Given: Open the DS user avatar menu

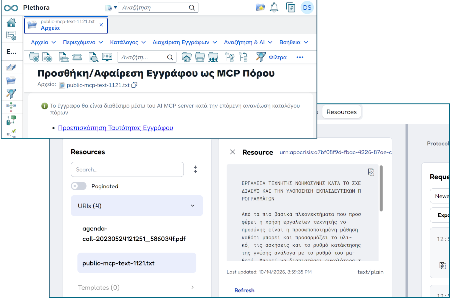Looking at the screenshot, I should pos(307,8).
